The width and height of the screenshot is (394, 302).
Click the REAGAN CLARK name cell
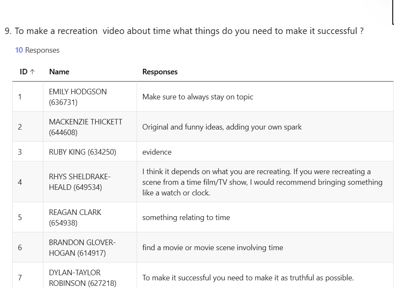tap(90, 217)
